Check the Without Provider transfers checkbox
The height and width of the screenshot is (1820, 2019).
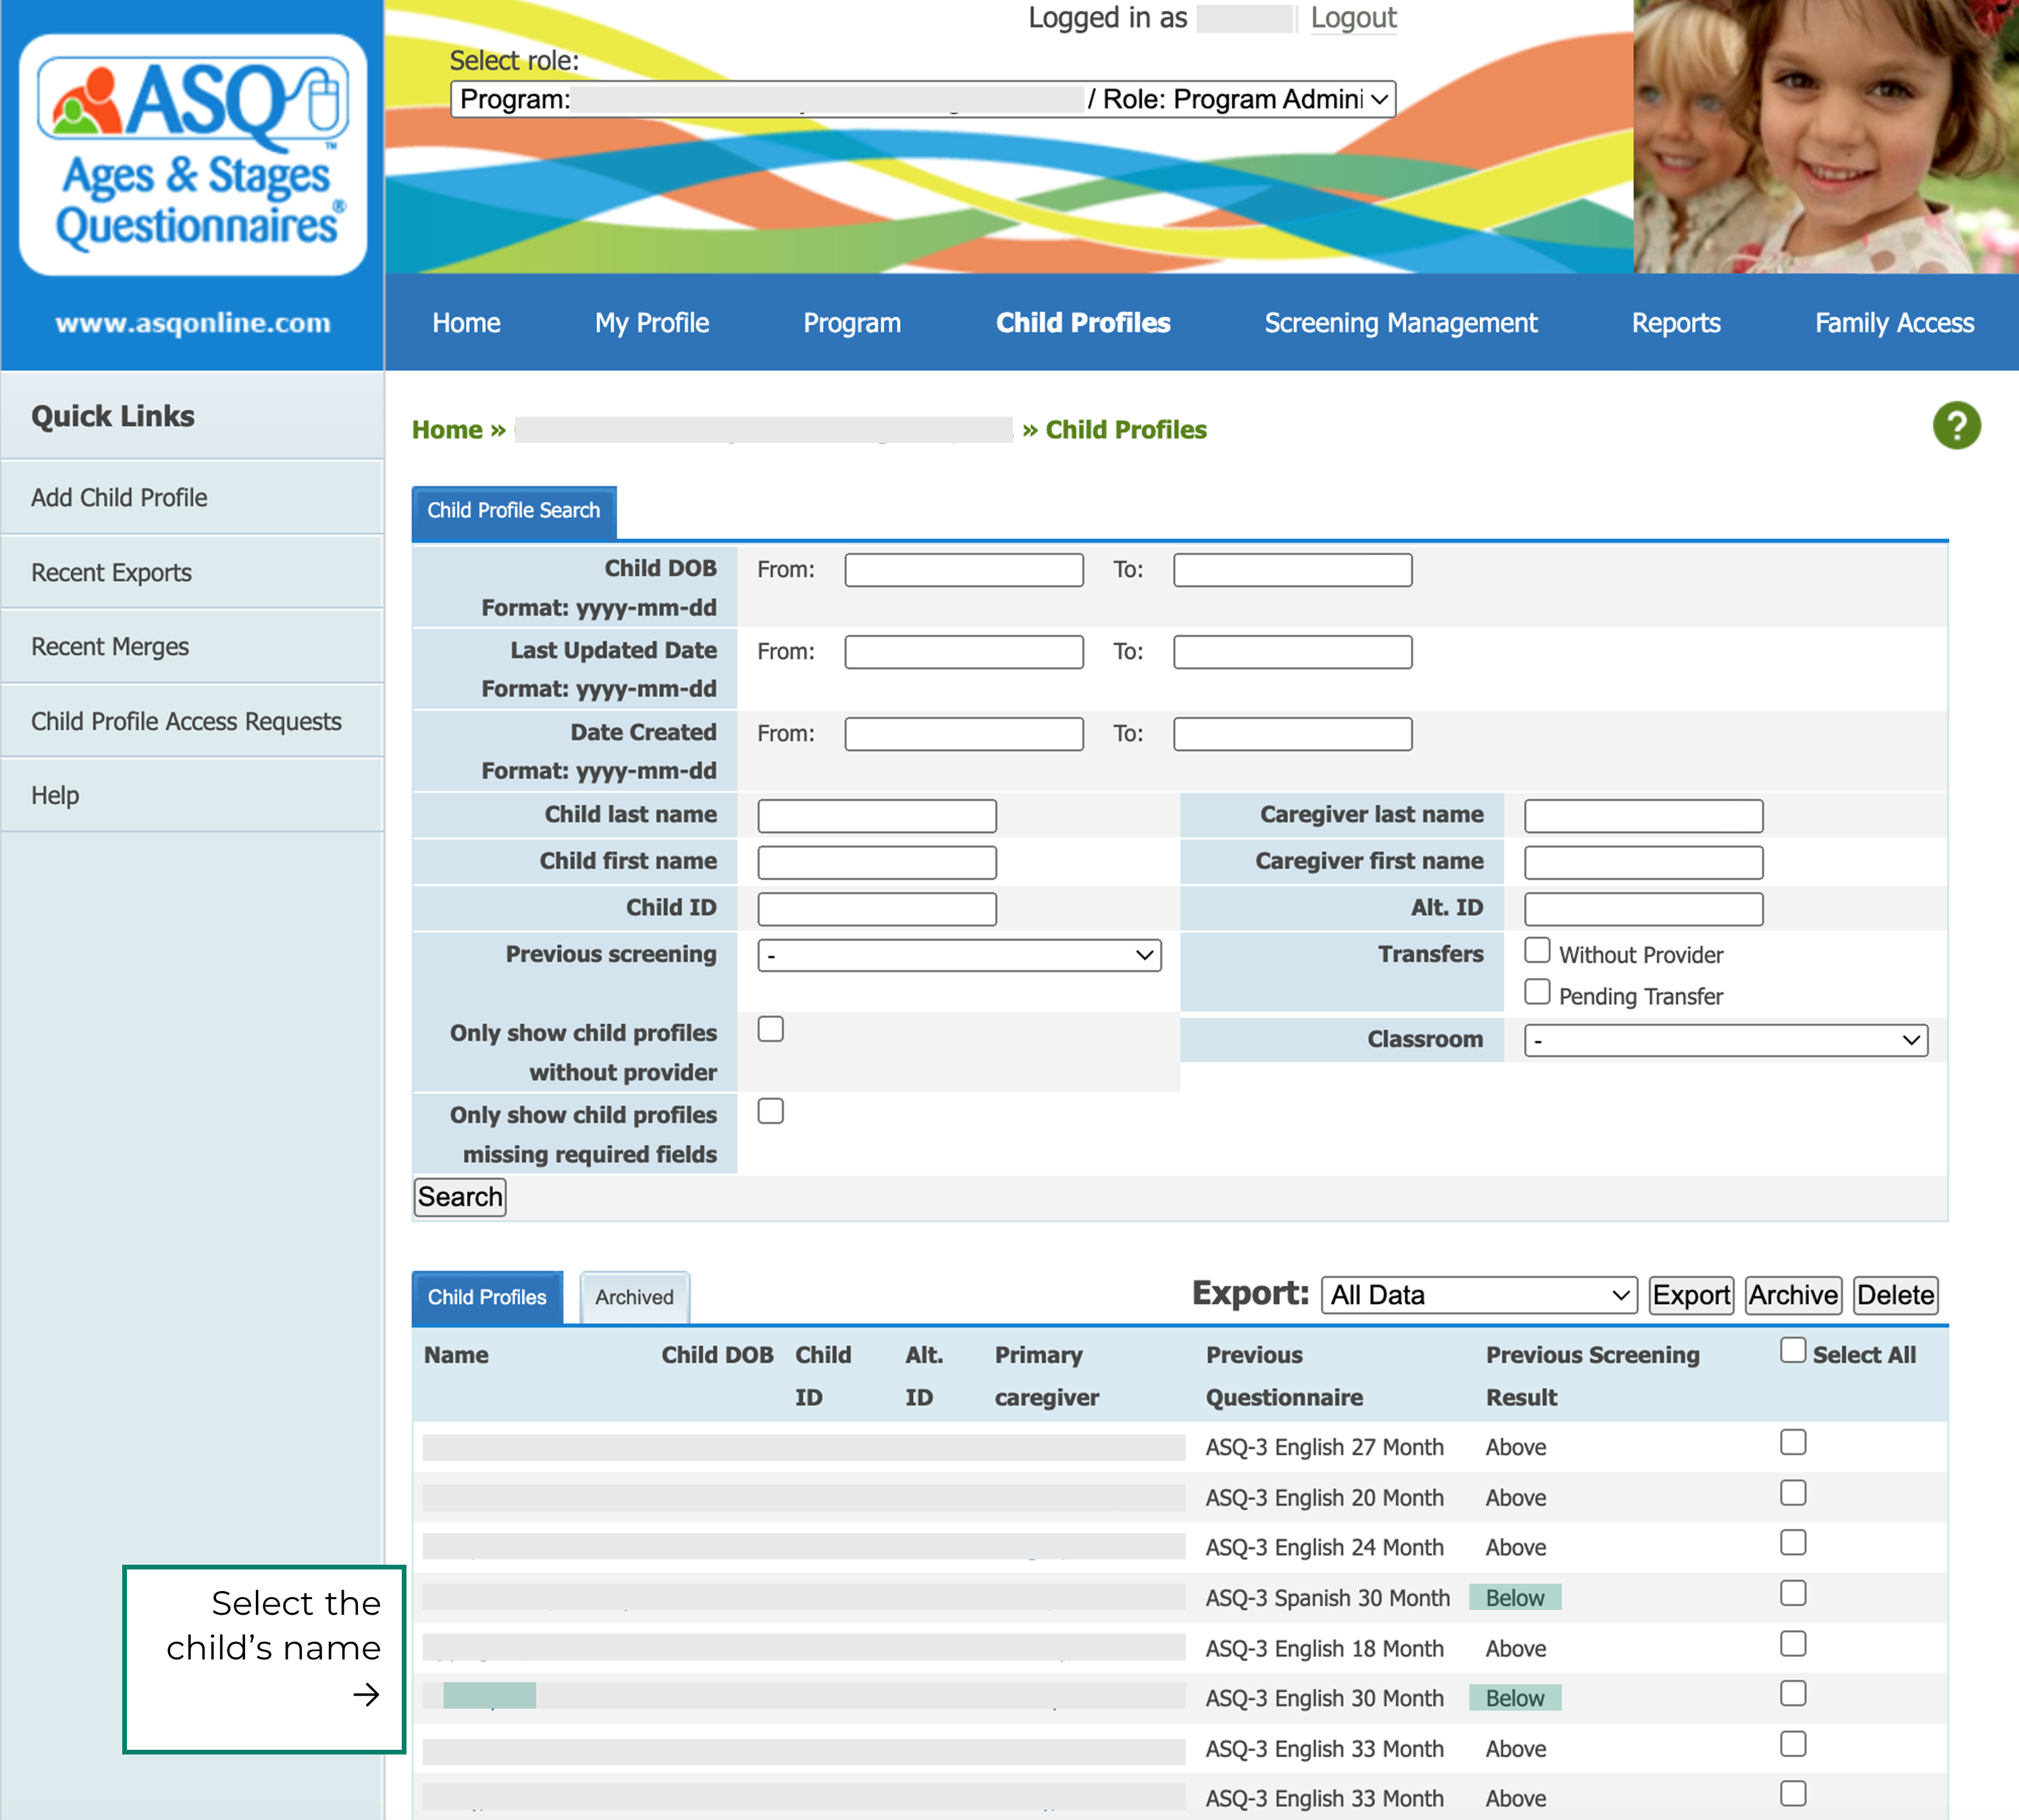(x=1537, y=950)
